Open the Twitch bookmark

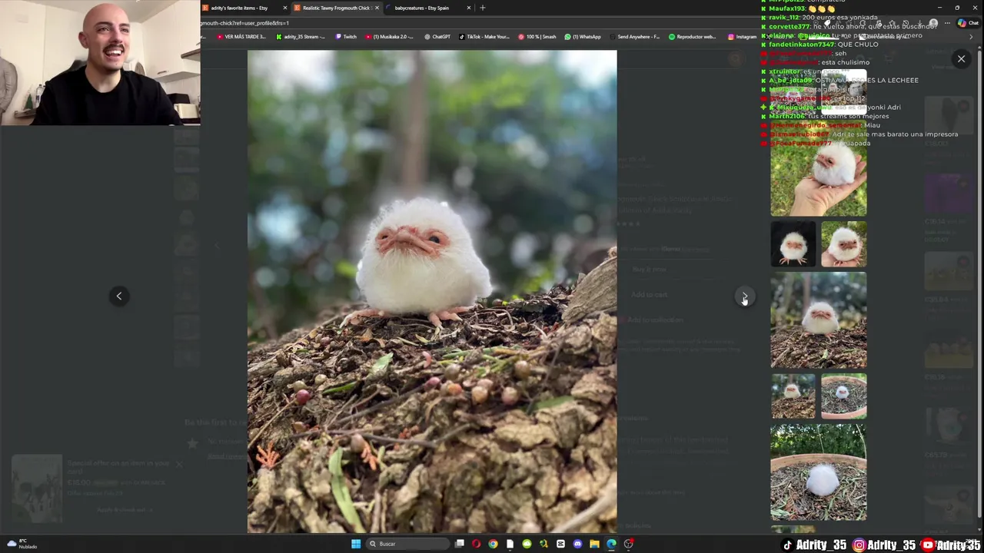(x=346, y=37)
